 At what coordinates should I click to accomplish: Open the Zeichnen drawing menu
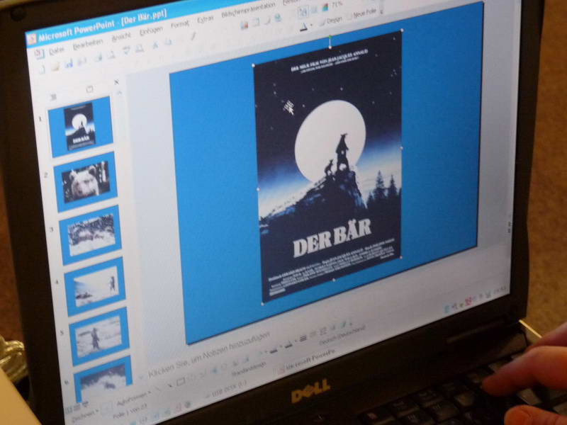84,416
